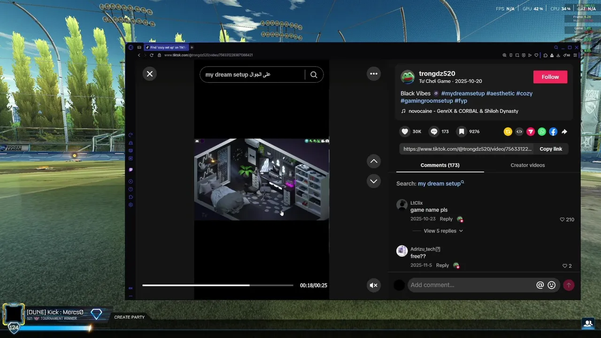Open the #gamingroomsetup hashtag
This screenshot has height=338, width=601.
click(x=427, y=101)
